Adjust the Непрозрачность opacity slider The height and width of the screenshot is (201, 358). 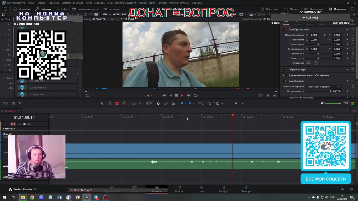(330, 91)
